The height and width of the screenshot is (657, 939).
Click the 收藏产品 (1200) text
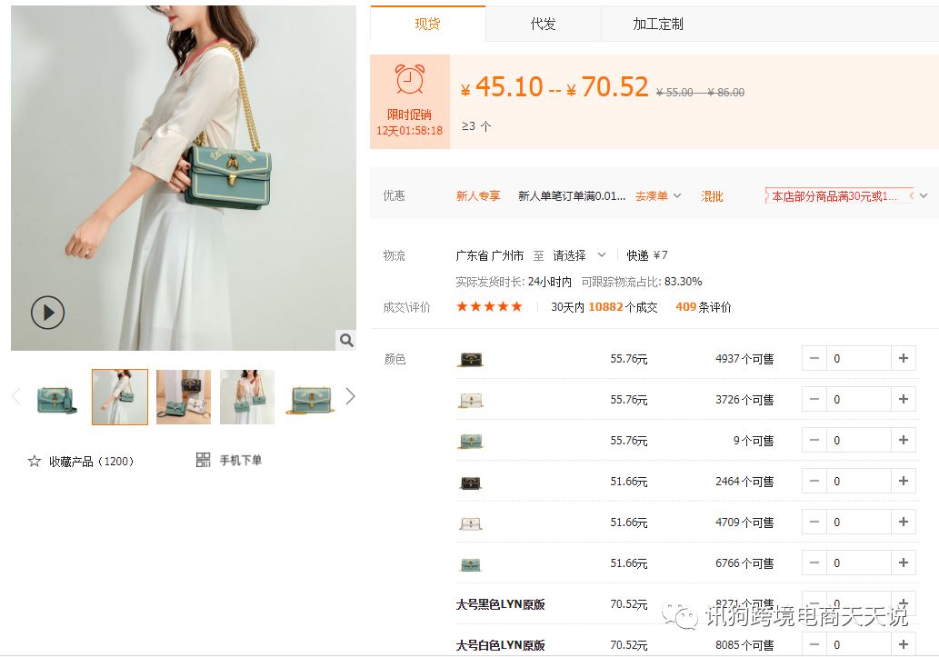[92, 461]
